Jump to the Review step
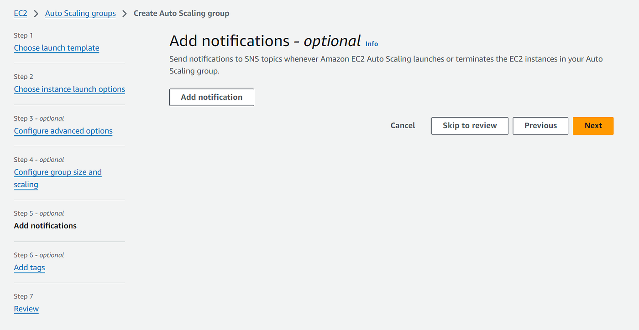 (26, 309)
